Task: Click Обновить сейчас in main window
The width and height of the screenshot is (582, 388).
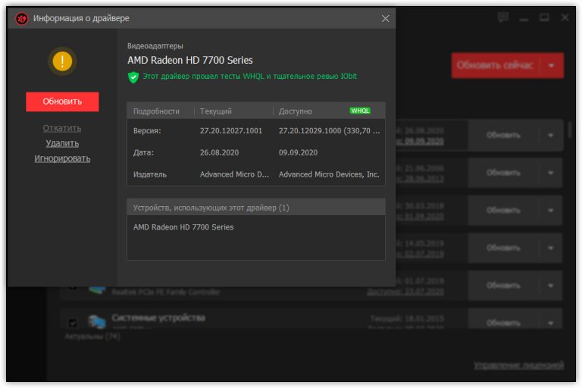Action: pos(496,65)
